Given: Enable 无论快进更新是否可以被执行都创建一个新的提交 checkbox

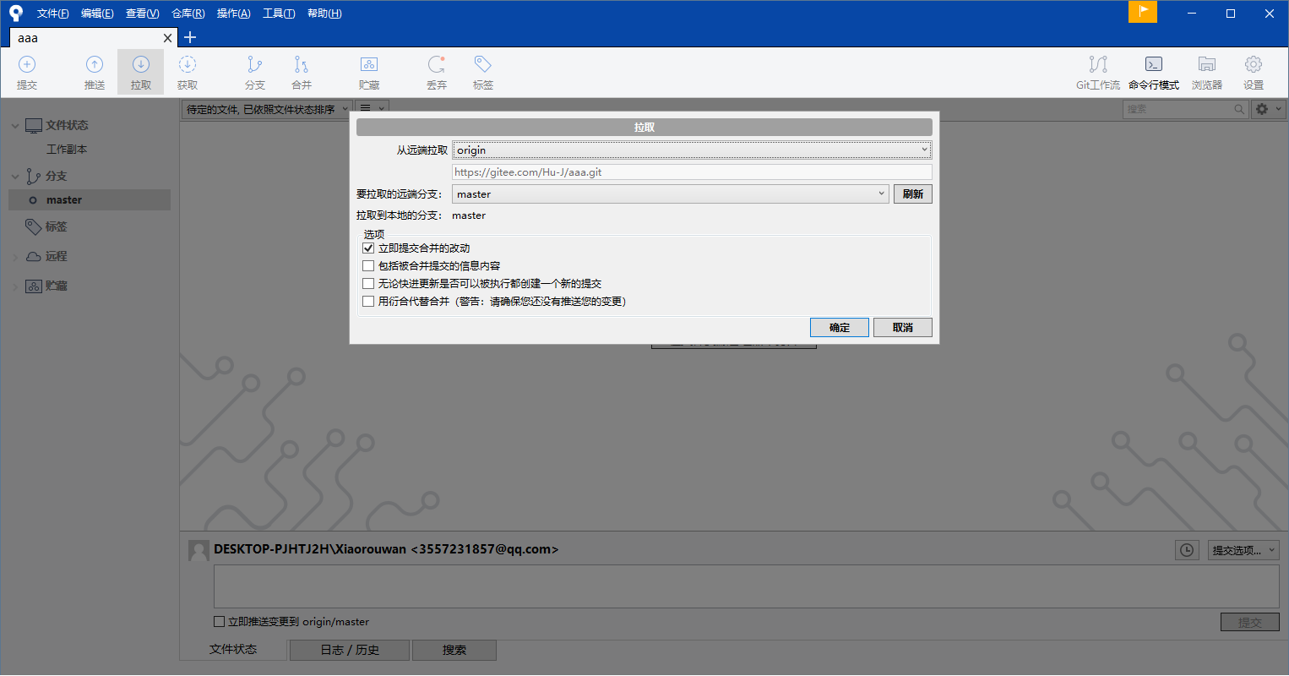Looking at the screenshot, I should pyautogui.click(x=368, y=284).
